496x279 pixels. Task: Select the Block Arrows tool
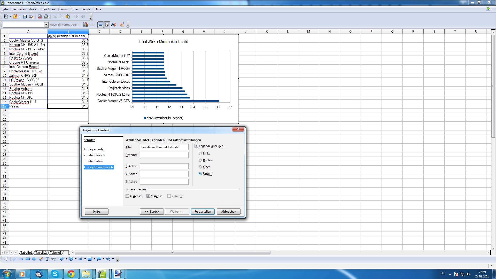pyautogui.click(x=80, y=259)
